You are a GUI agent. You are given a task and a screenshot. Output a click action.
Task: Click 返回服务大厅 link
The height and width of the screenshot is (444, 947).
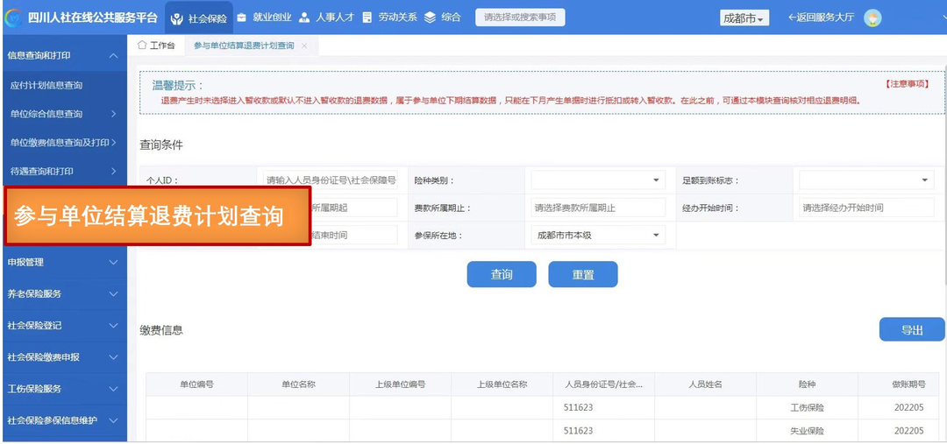pos(822,18)
